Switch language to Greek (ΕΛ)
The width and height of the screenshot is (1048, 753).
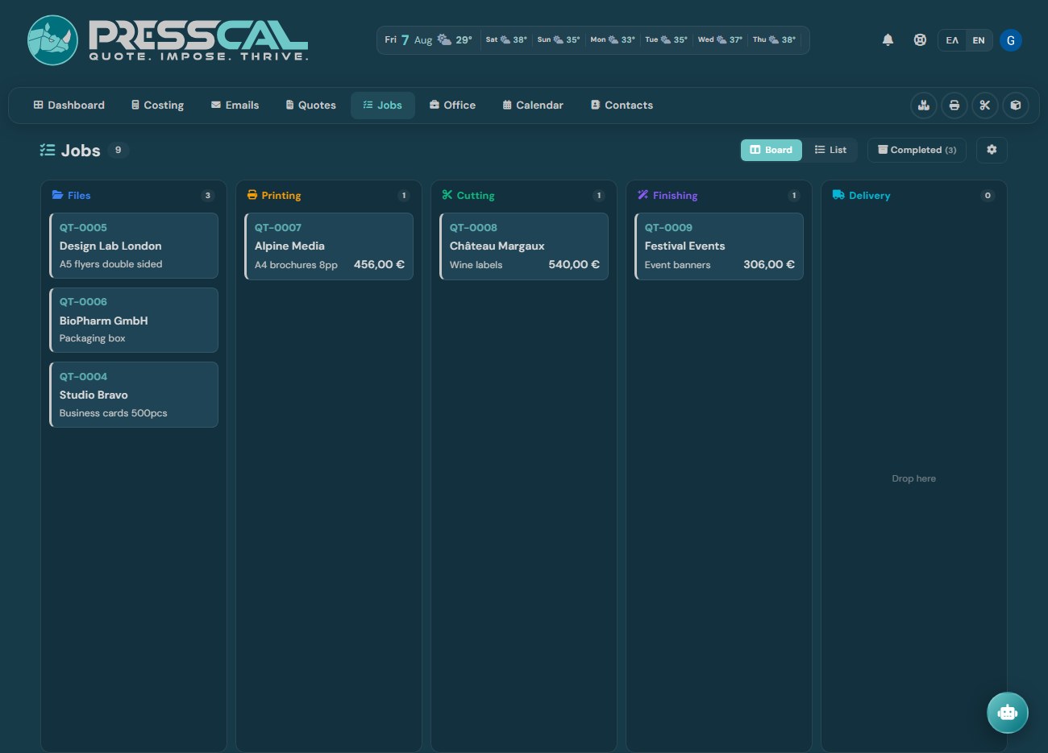click(952, 40)
